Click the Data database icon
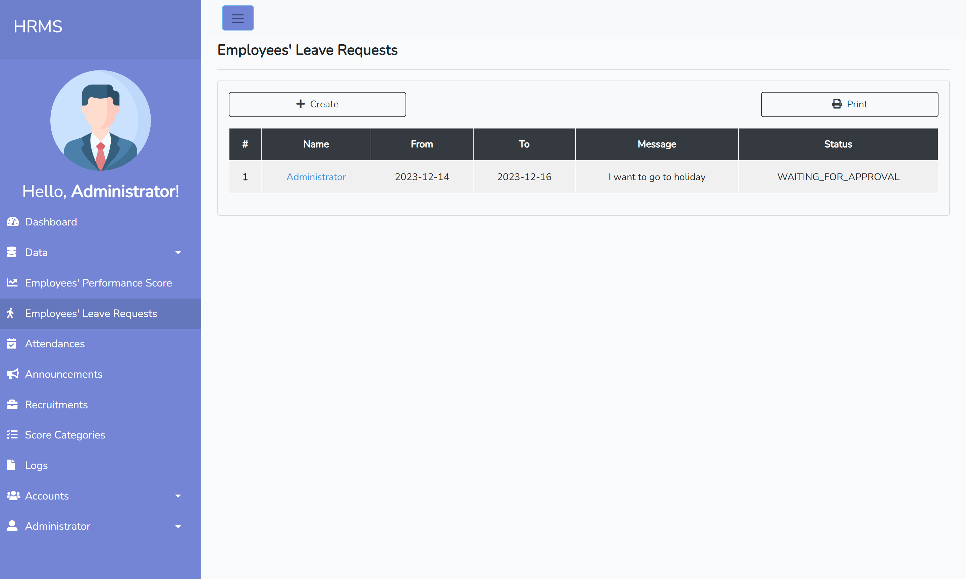The width and height of the screenshot is (966, 579). 12,252
